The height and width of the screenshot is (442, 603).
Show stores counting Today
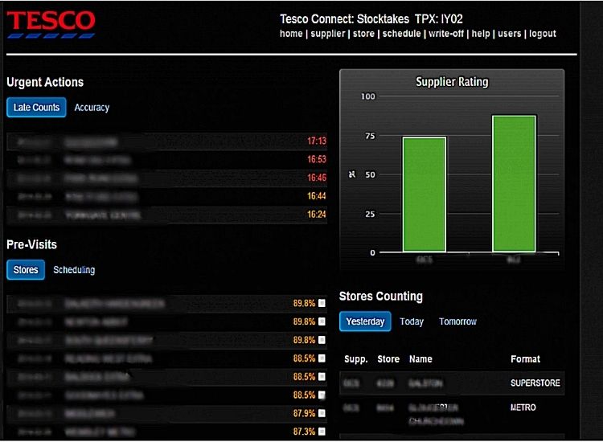click(x=412, y=321)
